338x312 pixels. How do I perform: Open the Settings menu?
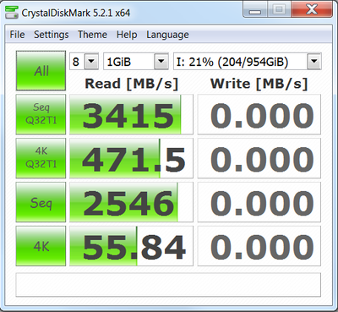click(x=52, y=35)
